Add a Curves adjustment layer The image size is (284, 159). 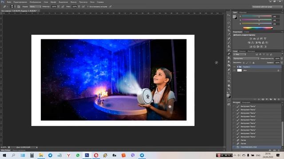click(x=258, y=38)
